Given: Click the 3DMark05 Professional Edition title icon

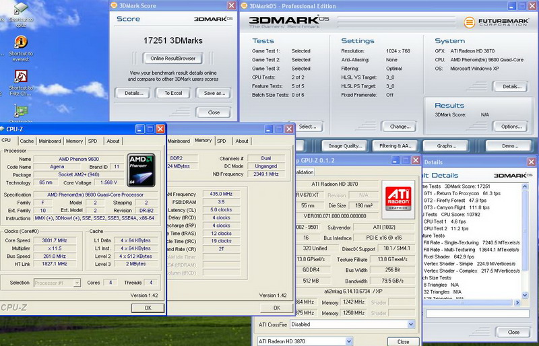Looking at the screenshot, I should 244,5.
